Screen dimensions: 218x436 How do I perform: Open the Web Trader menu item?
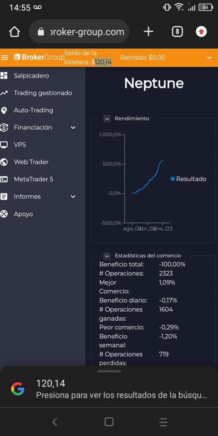pyautogui.click(x=31, y=162)
